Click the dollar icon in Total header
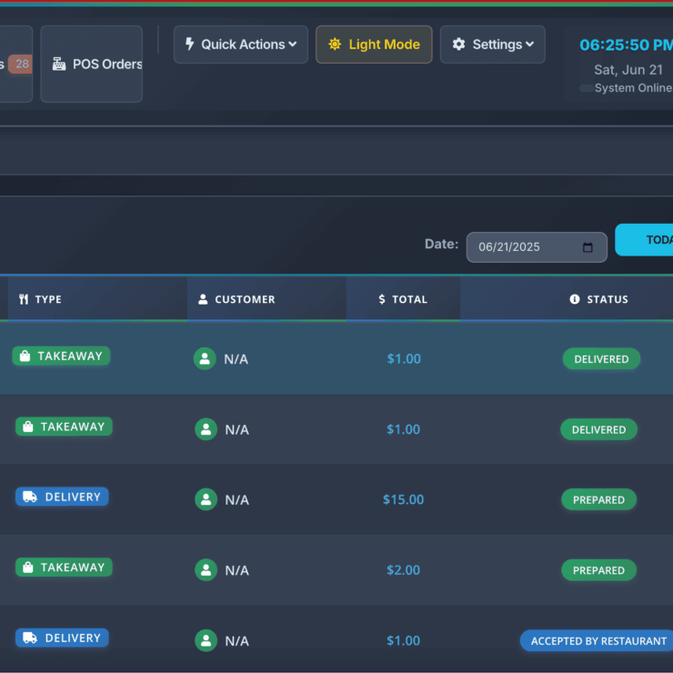The height and width of the screenshot is (673, 673). pos(382,299)
